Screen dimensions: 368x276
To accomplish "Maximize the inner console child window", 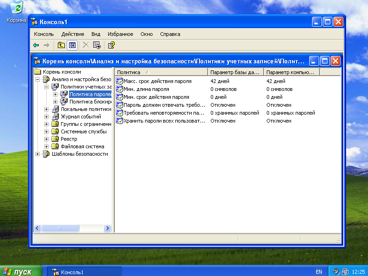I will click(325, 61).
